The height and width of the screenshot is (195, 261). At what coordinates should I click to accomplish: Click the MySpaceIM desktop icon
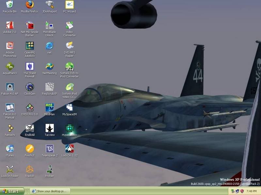pos(69,107)
